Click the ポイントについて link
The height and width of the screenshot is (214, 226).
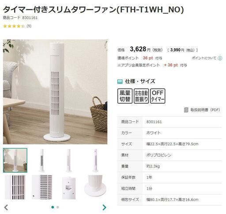(x=204, y=58)
